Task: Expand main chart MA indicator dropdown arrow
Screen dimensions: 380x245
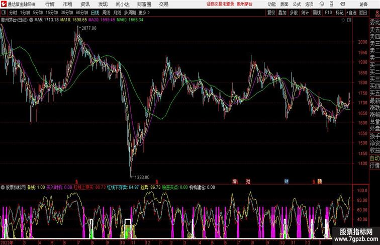Action: click(x=31, y=20)
